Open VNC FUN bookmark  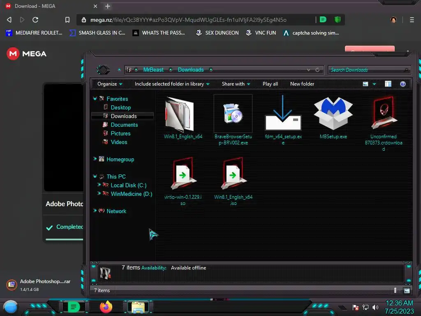point(261,33)
